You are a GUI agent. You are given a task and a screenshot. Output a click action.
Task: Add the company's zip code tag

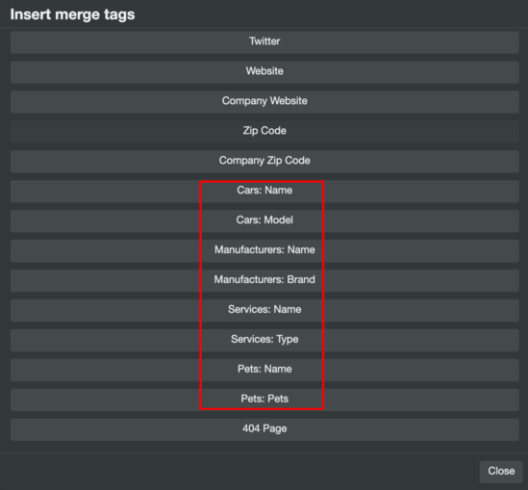264,161
